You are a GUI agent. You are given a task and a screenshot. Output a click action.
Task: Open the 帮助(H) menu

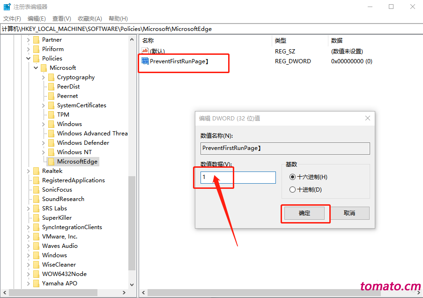click(x=118, y=19)
